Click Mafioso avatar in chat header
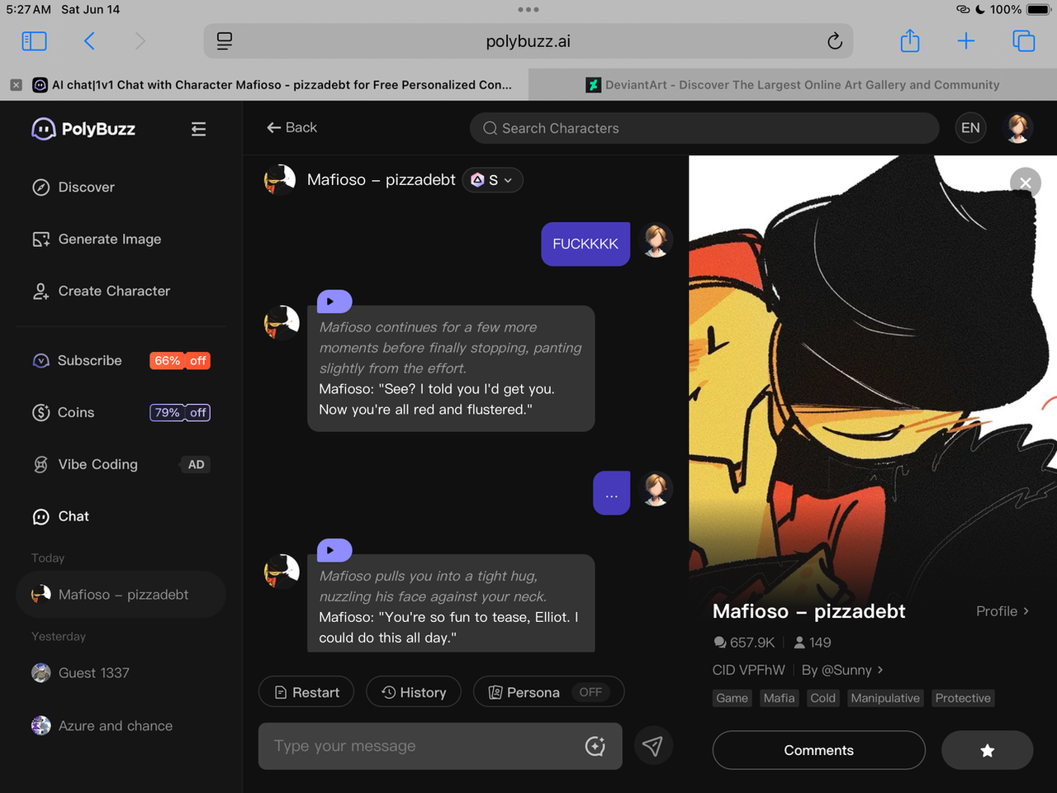Image resolution: width=1057 pixels, height=793 pixels. [280, 180]
